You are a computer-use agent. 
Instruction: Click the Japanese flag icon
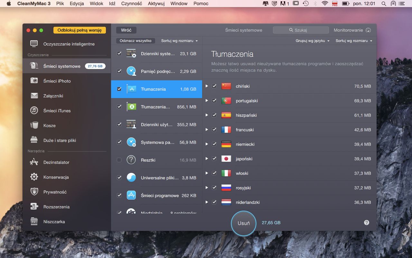coord(226,159)
